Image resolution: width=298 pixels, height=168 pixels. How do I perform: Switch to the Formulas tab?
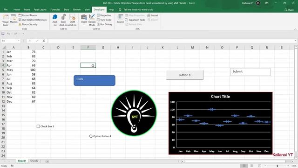pos(55,9)
